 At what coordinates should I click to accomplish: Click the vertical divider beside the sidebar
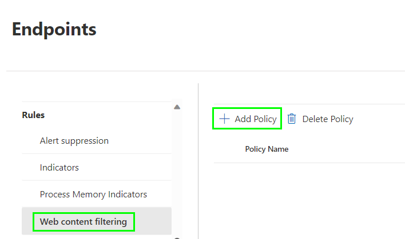pos(198,160)
